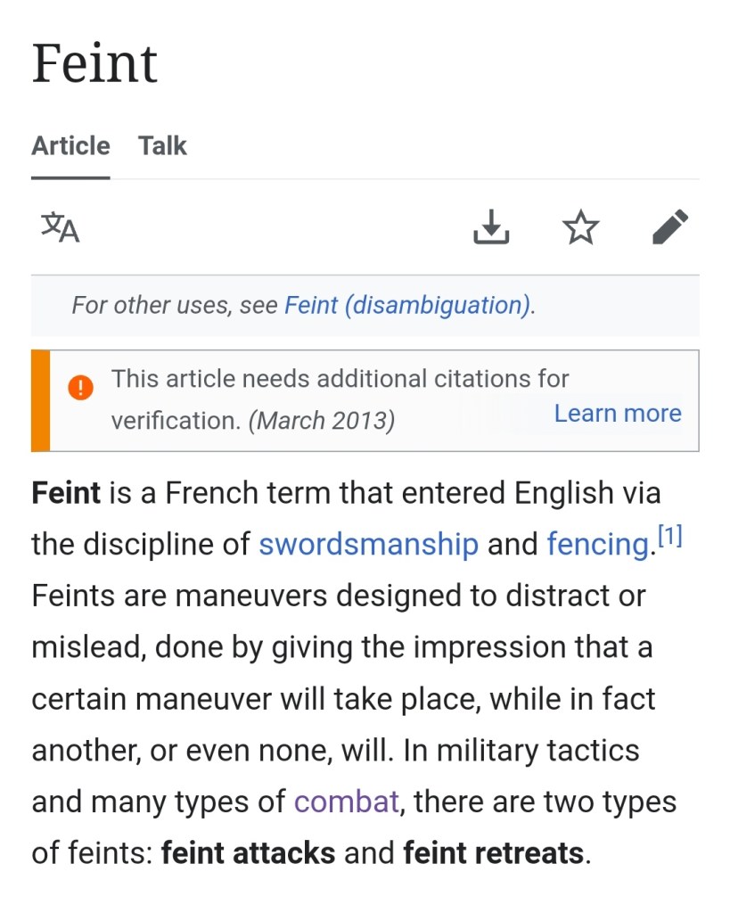Open footnote reference [1]
This screenshot has width=730, height=913.
pyautogui.click(x=669, y=536)
